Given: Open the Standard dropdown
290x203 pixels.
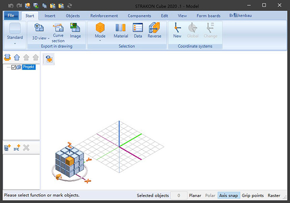Looking at the screenshot, I should [15, 34].
